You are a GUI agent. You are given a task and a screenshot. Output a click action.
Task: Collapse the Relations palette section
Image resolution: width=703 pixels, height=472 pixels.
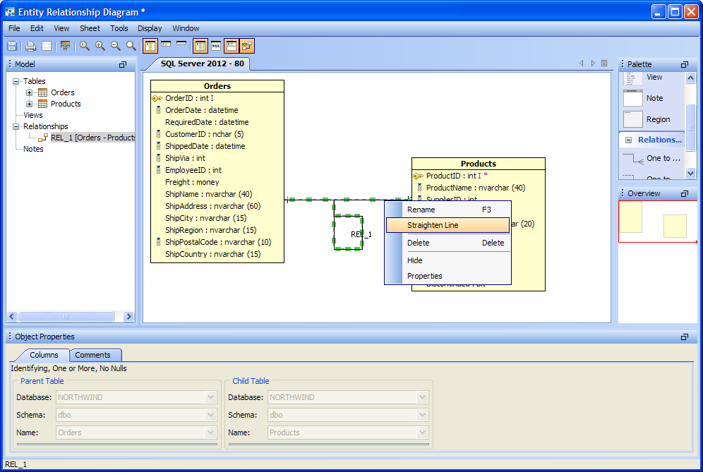pos(629,140)
